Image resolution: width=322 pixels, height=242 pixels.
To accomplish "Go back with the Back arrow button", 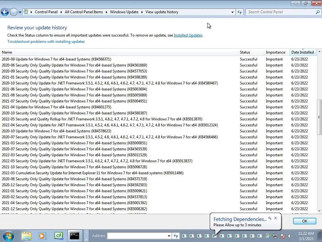I will pos(5,12).
